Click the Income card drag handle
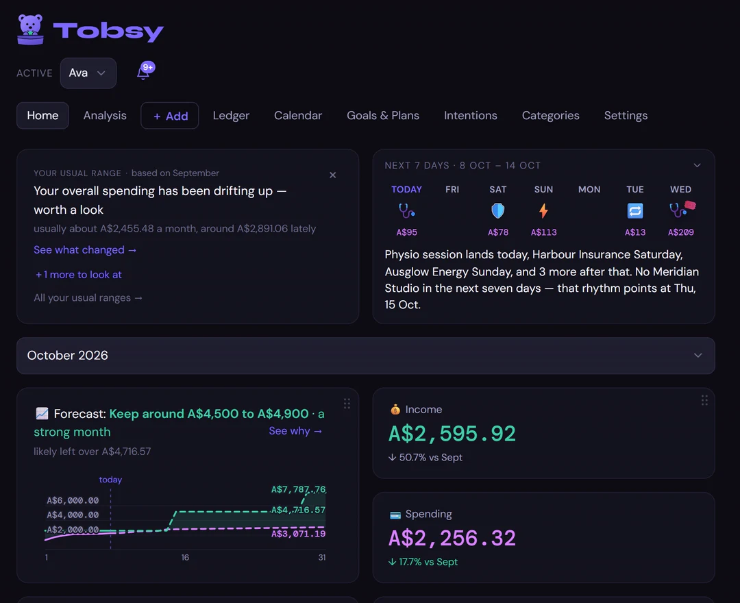 (x=704, y=400)
